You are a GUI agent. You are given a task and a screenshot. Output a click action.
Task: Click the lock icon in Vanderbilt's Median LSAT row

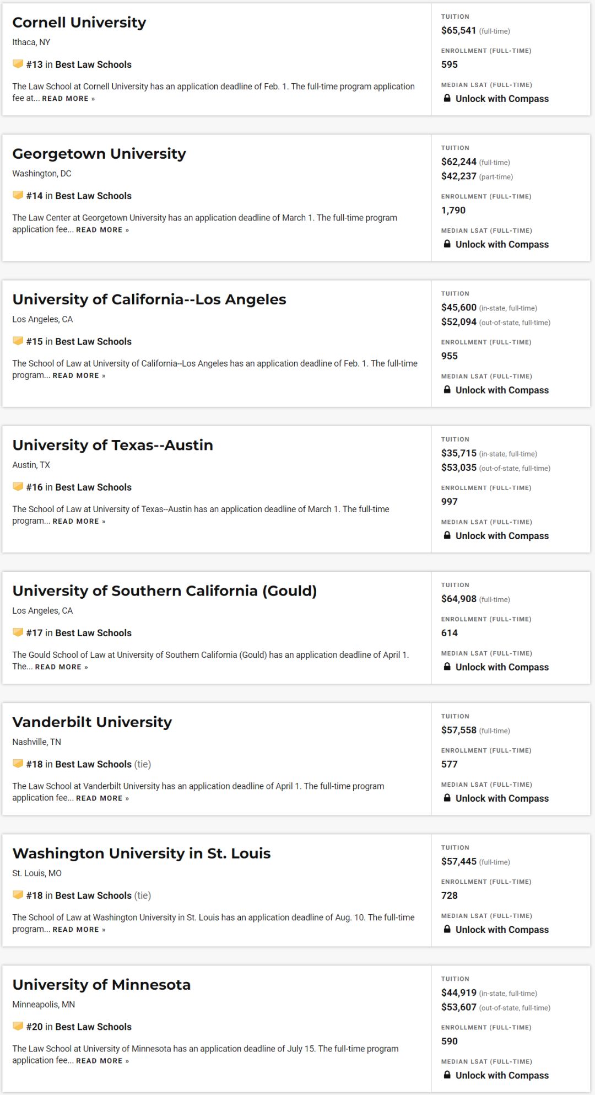[x=447, y=797]
